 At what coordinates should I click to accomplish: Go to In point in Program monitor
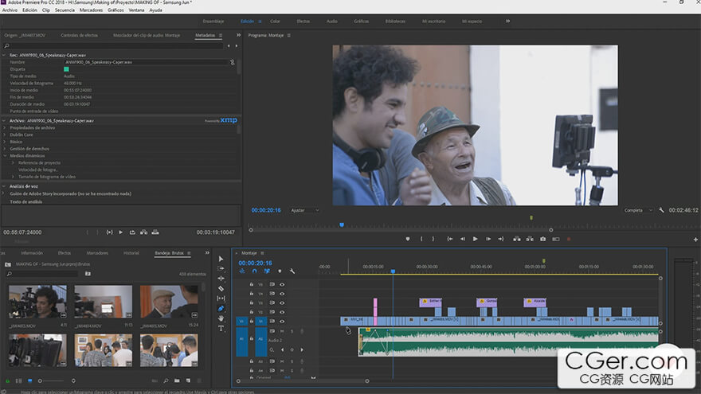tap(450, 239)
